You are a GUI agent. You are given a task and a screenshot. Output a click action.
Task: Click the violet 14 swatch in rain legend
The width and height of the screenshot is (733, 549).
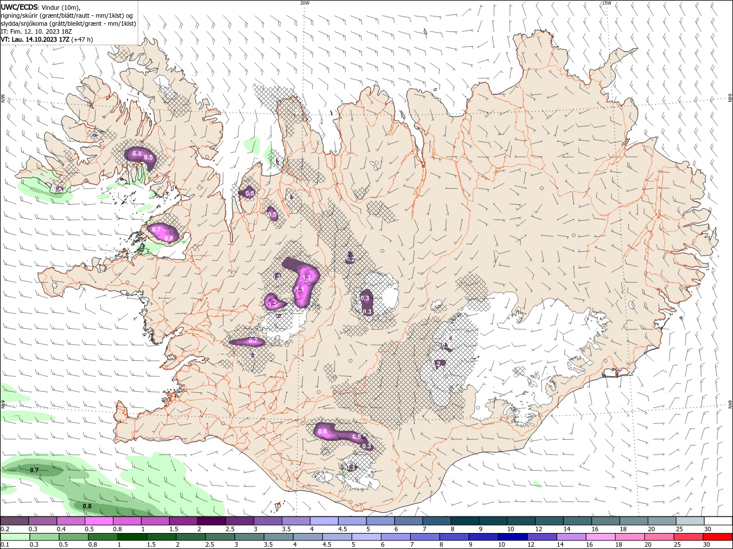571,537
